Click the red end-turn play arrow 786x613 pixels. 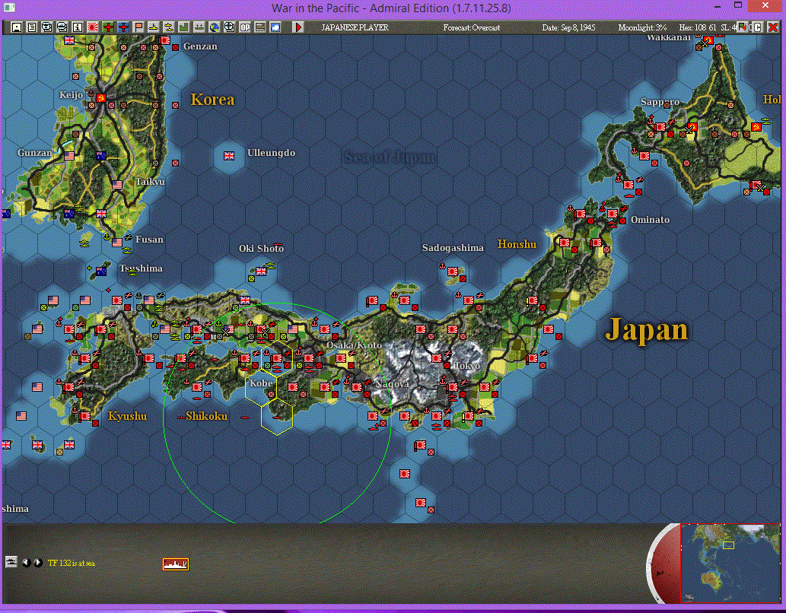point(298,27)
